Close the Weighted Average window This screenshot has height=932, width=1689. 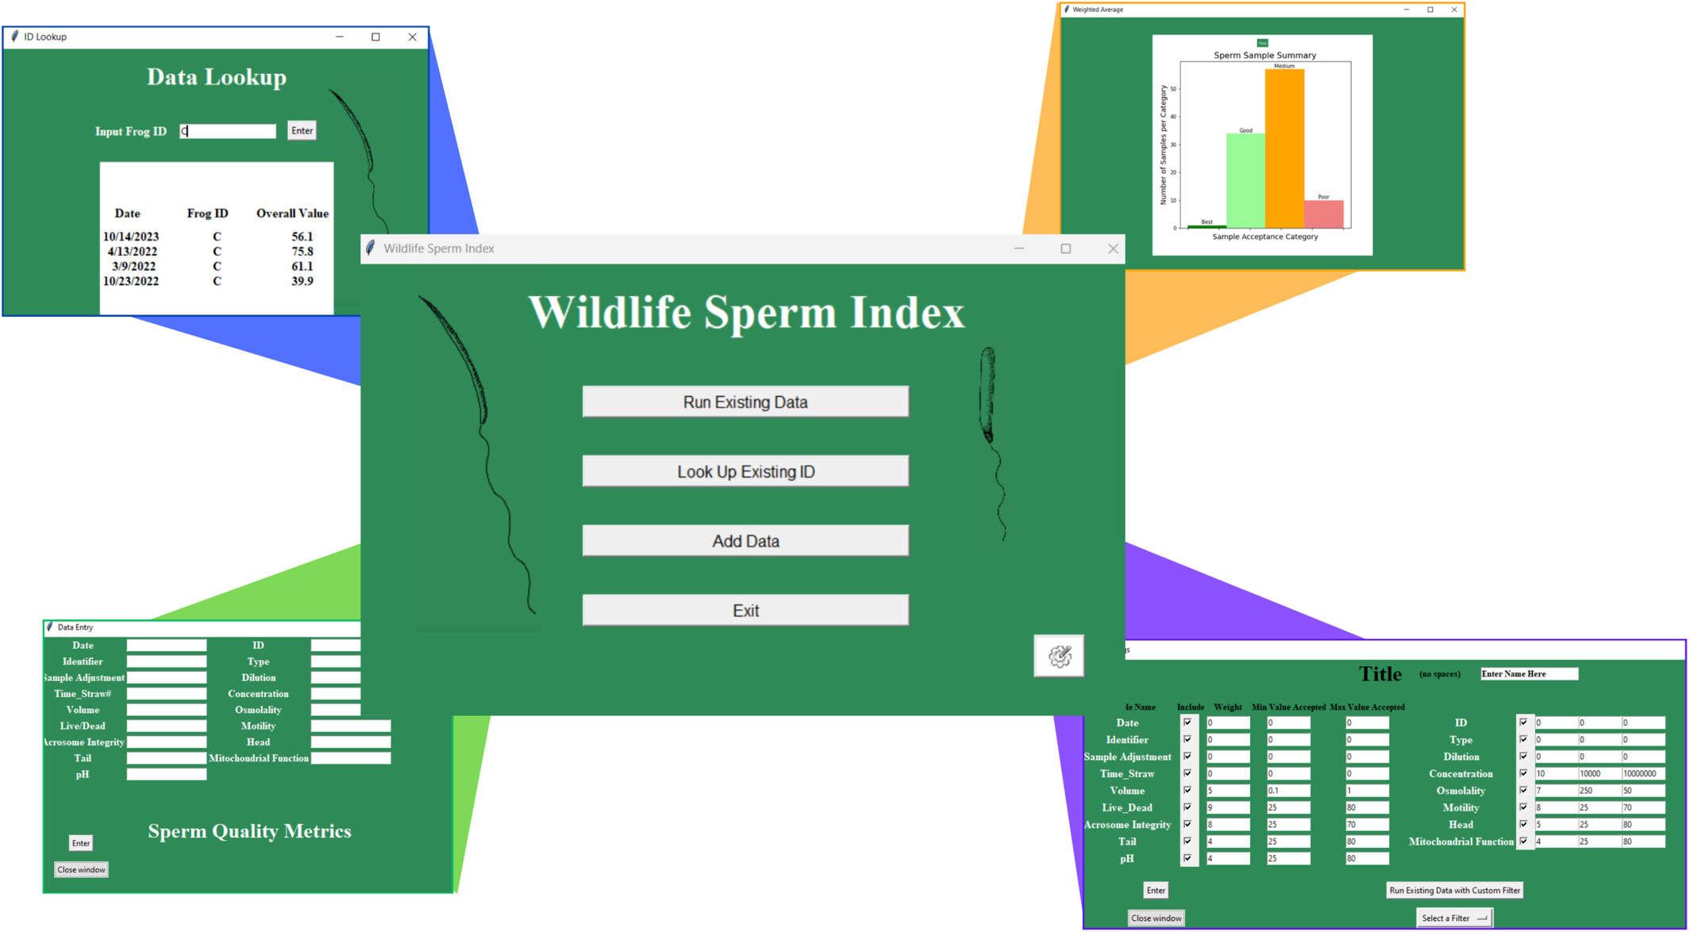[1453, 10]
